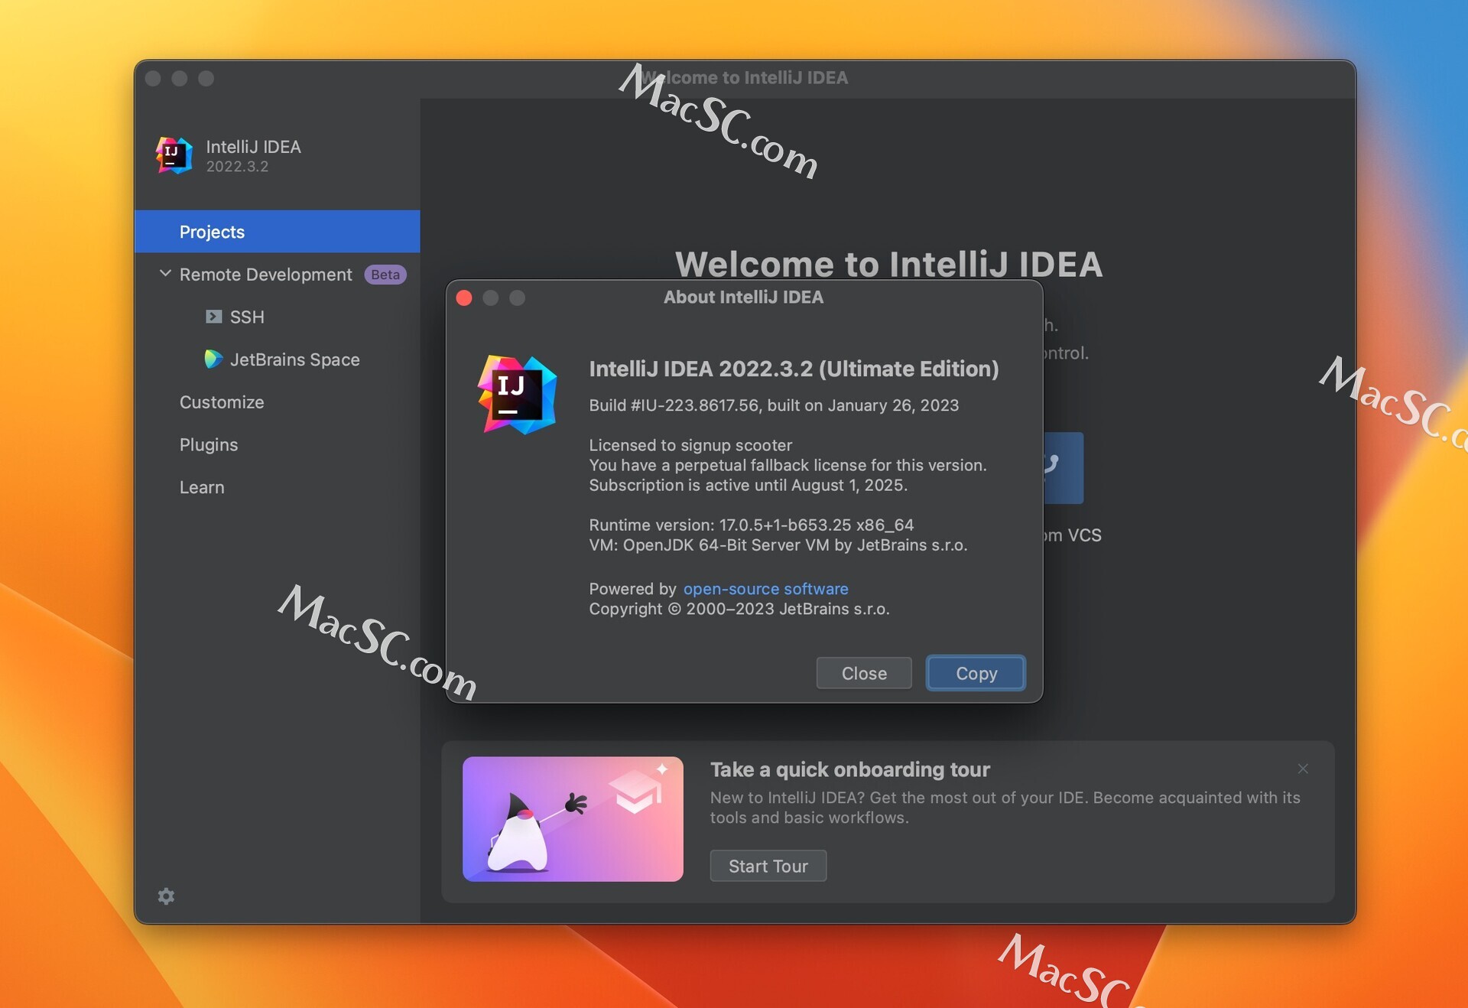This screenshot has width=1468, height=1008.
Task: Open SSH remote development option
Action: coord(246,317)
